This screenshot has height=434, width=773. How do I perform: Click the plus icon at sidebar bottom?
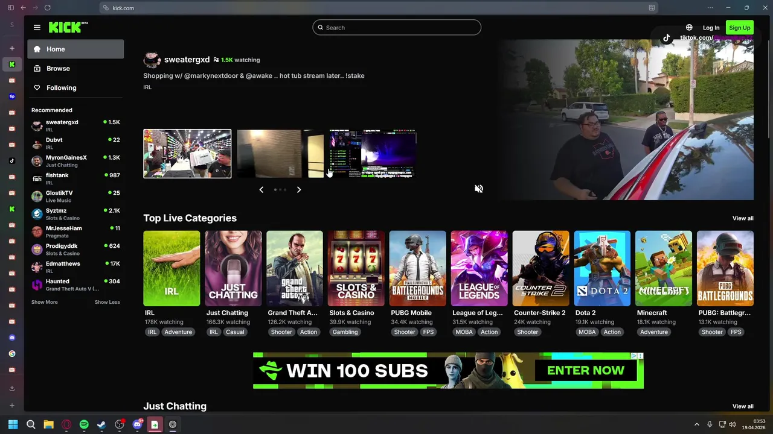coord(11,406)
